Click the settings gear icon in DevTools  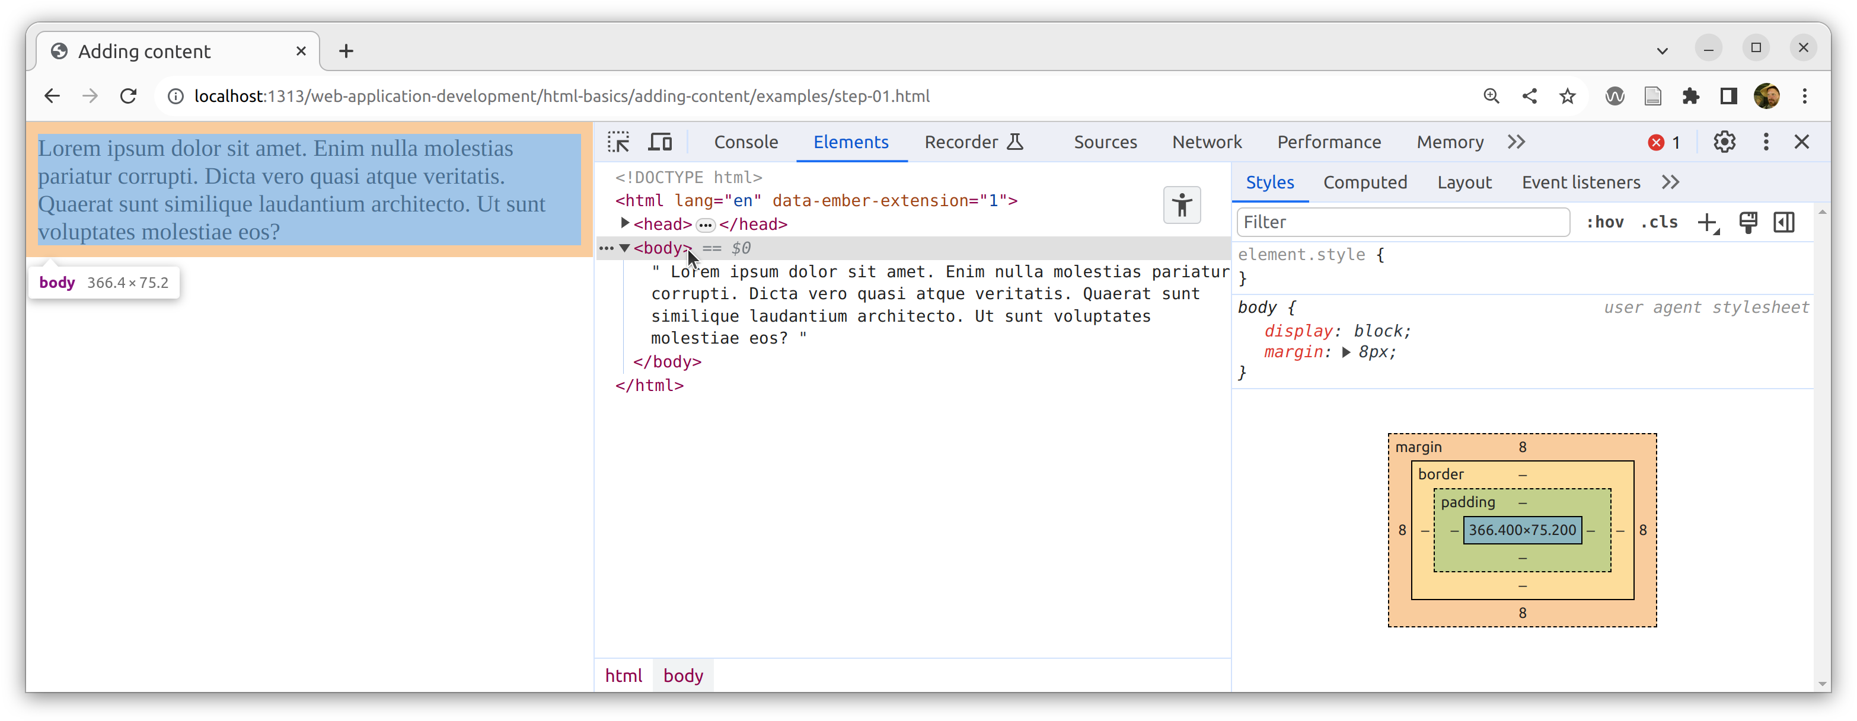pyautogui.click(x=1724, y=141)
